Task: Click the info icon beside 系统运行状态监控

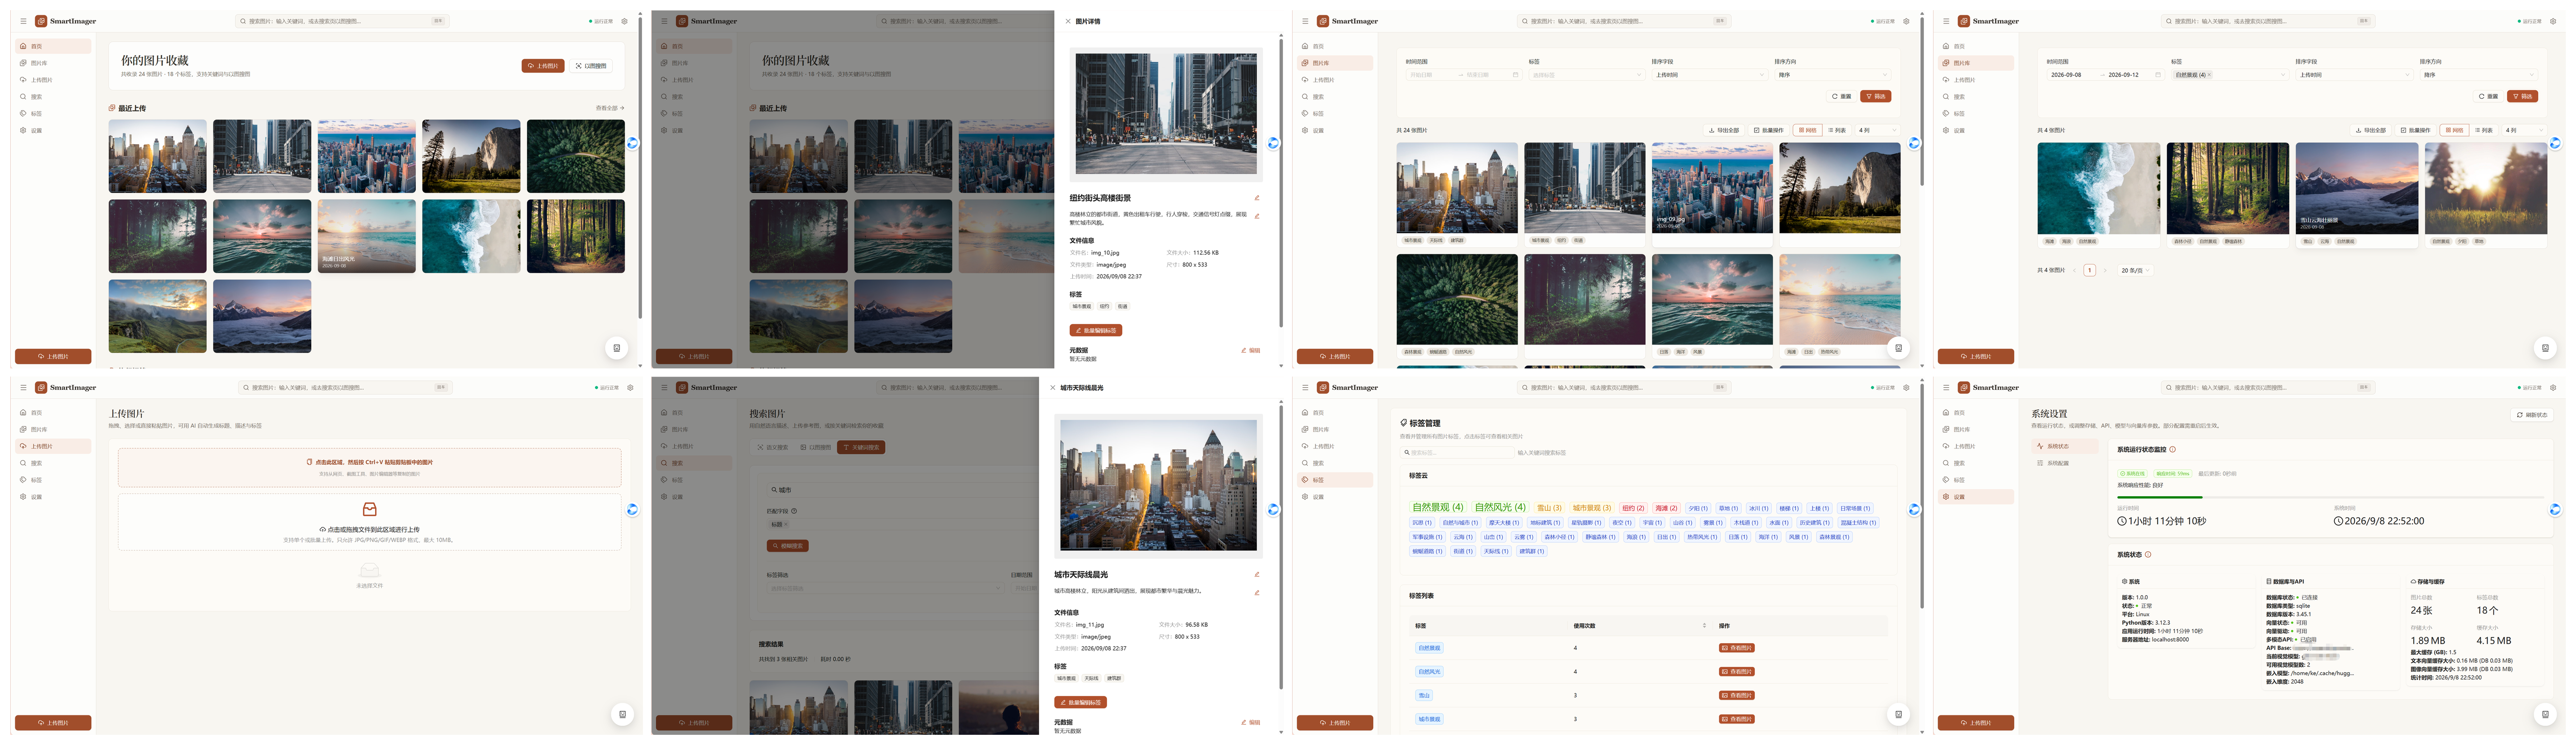Action: (x=2172, y=449)
